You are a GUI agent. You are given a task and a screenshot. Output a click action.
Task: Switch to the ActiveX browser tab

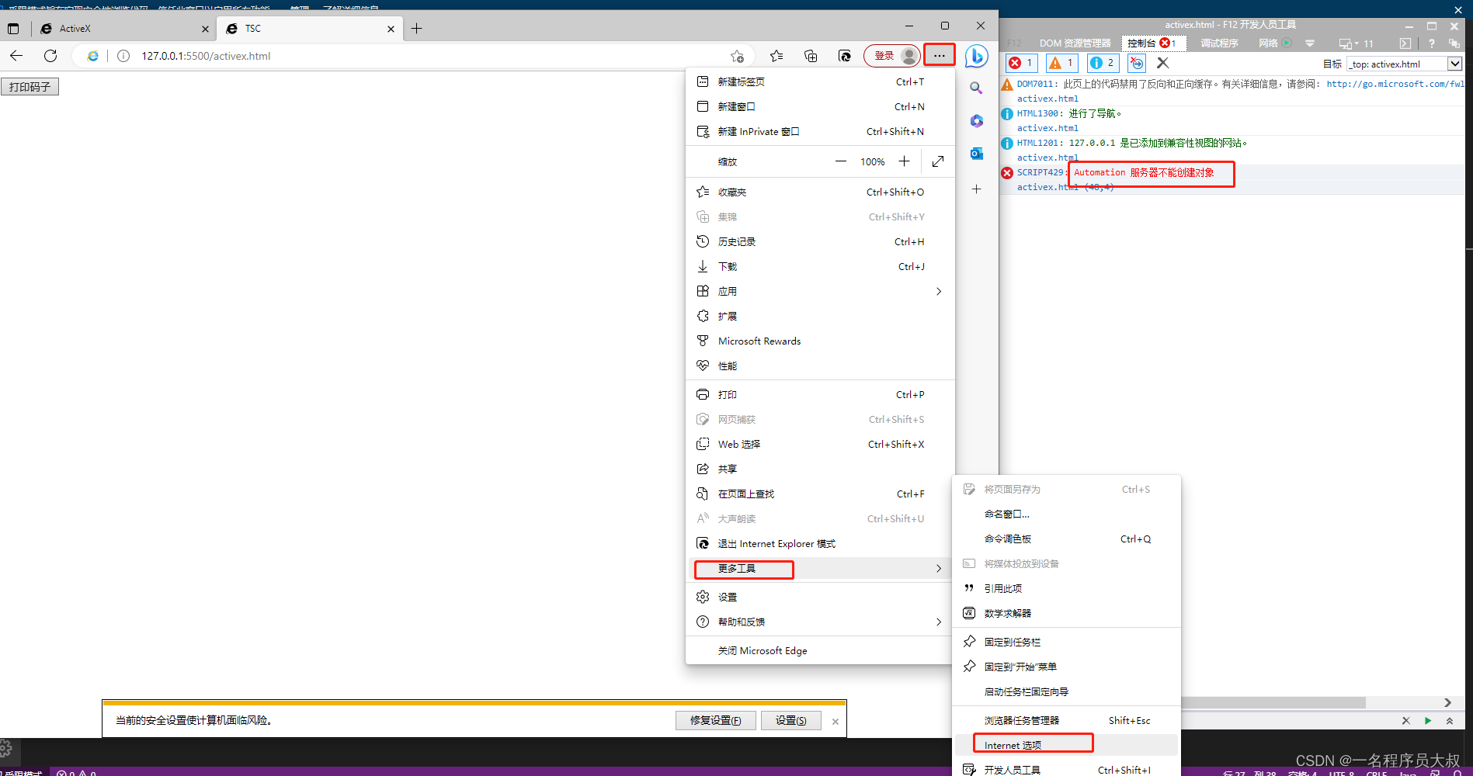123,29
